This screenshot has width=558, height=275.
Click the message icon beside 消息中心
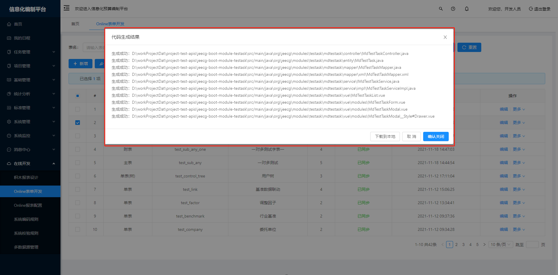coord(9,150)
